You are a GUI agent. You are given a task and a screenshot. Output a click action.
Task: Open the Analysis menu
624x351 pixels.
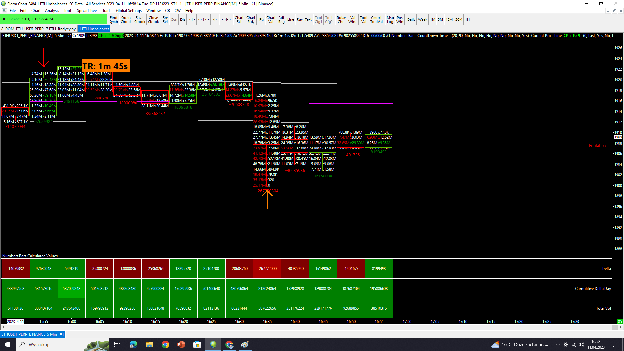coord(52,10)
